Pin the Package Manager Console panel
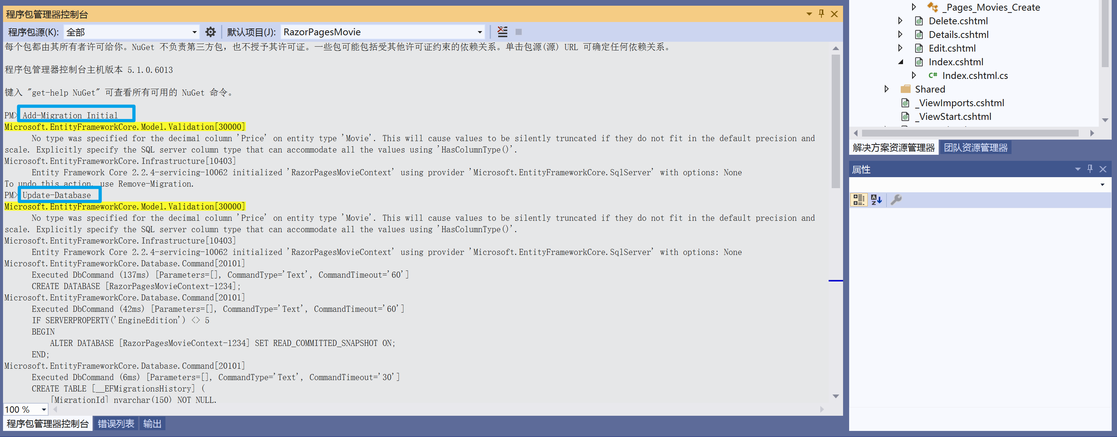The width and height of the screenshot is (1117, 437). [x=821, y=14]
